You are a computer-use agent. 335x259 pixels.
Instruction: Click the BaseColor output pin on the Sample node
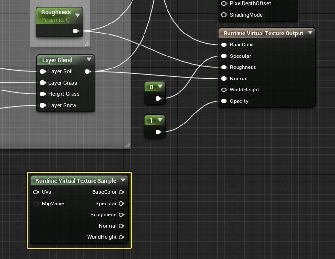tap(121, 192)
